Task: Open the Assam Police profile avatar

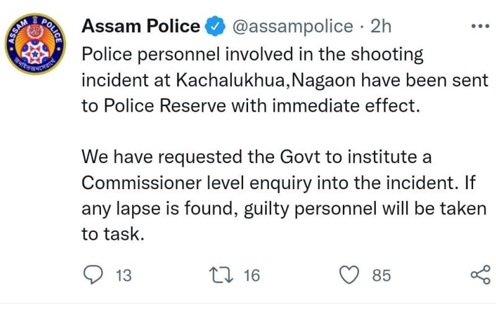Action: click(x=35, y=44)
